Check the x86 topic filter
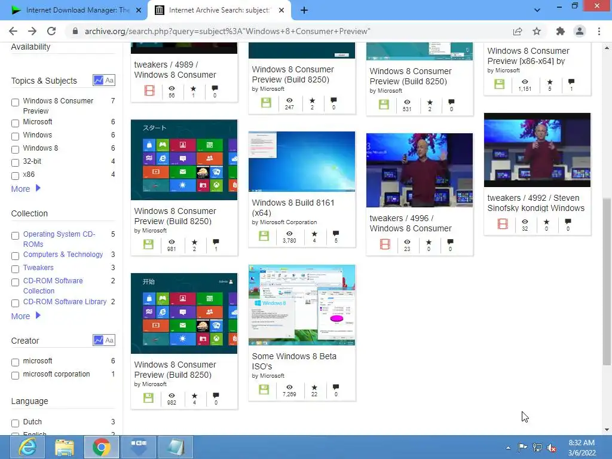Image resolution: width=612 pixels, height=459 pixels. (x=15, y=176)
